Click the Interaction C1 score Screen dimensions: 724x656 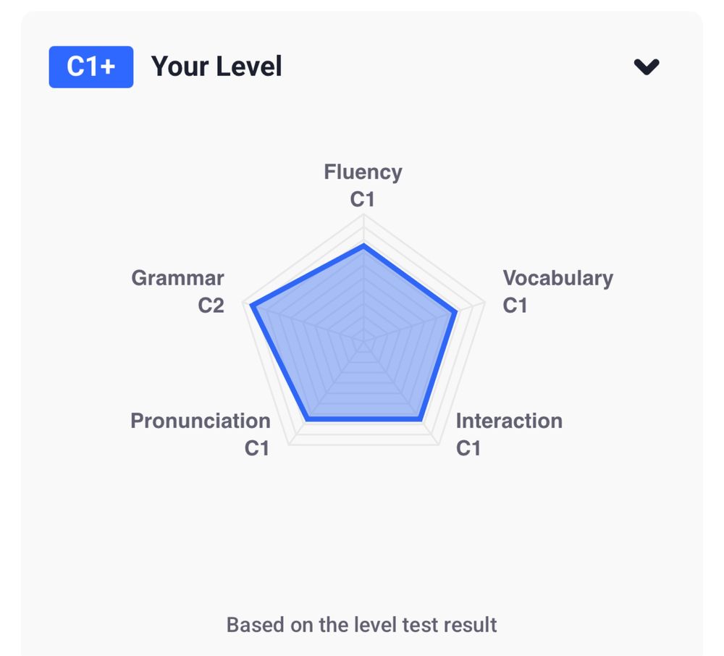coord(468,448)
